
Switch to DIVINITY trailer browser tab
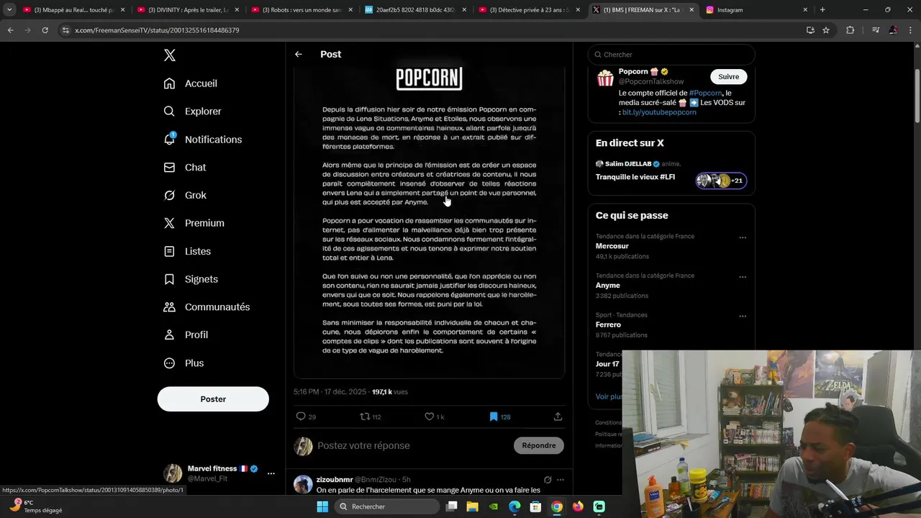point(187,10)
